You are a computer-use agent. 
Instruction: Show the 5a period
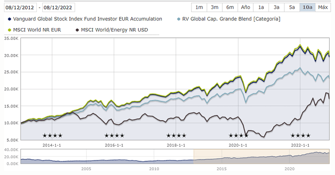point(292,7)
